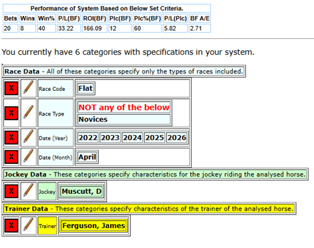Edit Date (Year) with pencil icon
The height and width of the screenshot is (248, 314).
[29, 137]
